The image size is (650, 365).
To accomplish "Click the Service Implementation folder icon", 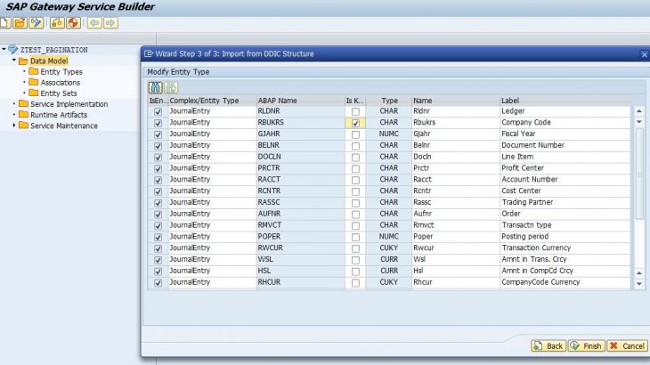I will click(x=23, y=104).
